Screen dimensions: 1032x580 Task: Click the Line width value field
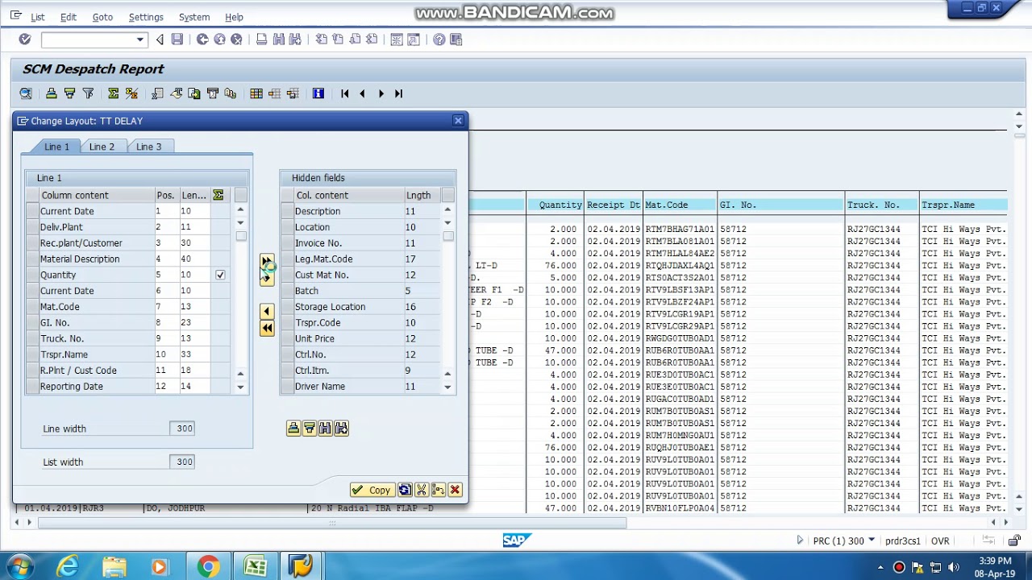[182, 429]
